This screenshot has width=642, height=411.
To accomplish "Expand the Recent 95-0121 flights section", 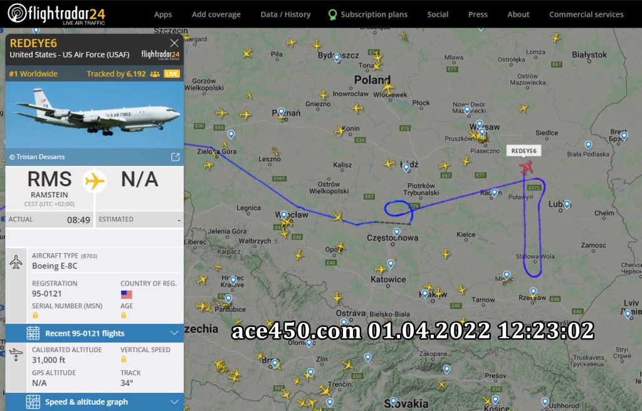I will tap(95, 333).
